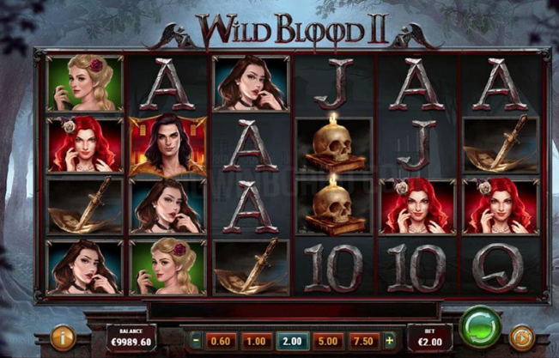Viewport: 559px width, 358px height.
Task: Click the green spin button
Action: [x=480, y=327]
